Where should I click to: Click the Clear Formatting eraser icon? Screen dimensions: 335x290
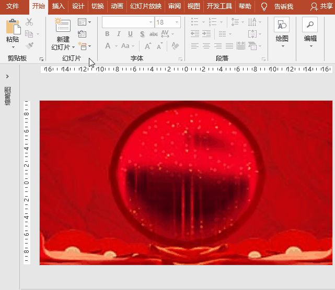pyautogui.click(x=175, y=46)
